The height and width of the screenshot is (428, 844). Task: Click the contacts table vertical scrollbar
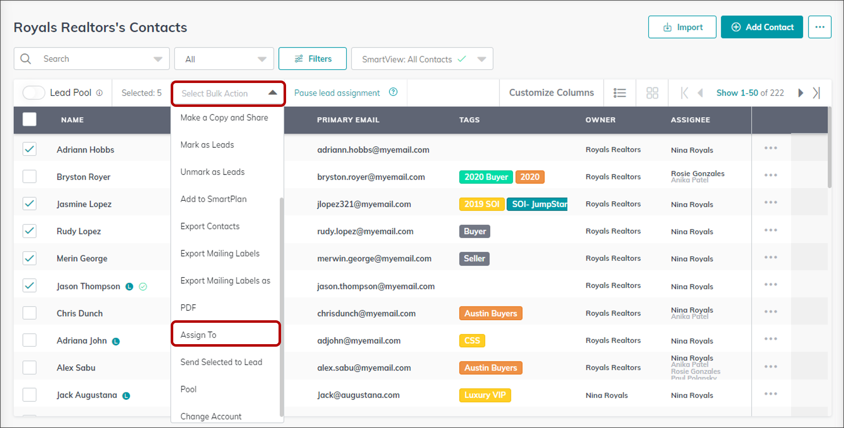click(829, 148)
